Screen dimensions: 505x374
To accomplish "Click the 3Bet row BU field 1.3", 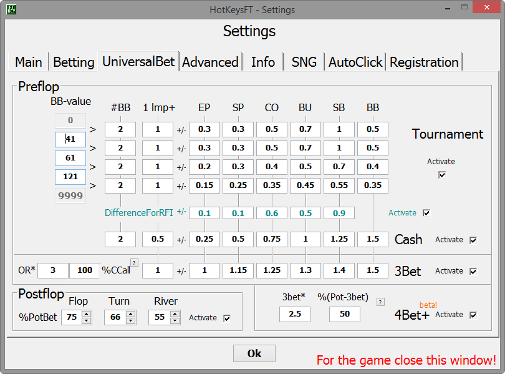I will tap(305, 270).
